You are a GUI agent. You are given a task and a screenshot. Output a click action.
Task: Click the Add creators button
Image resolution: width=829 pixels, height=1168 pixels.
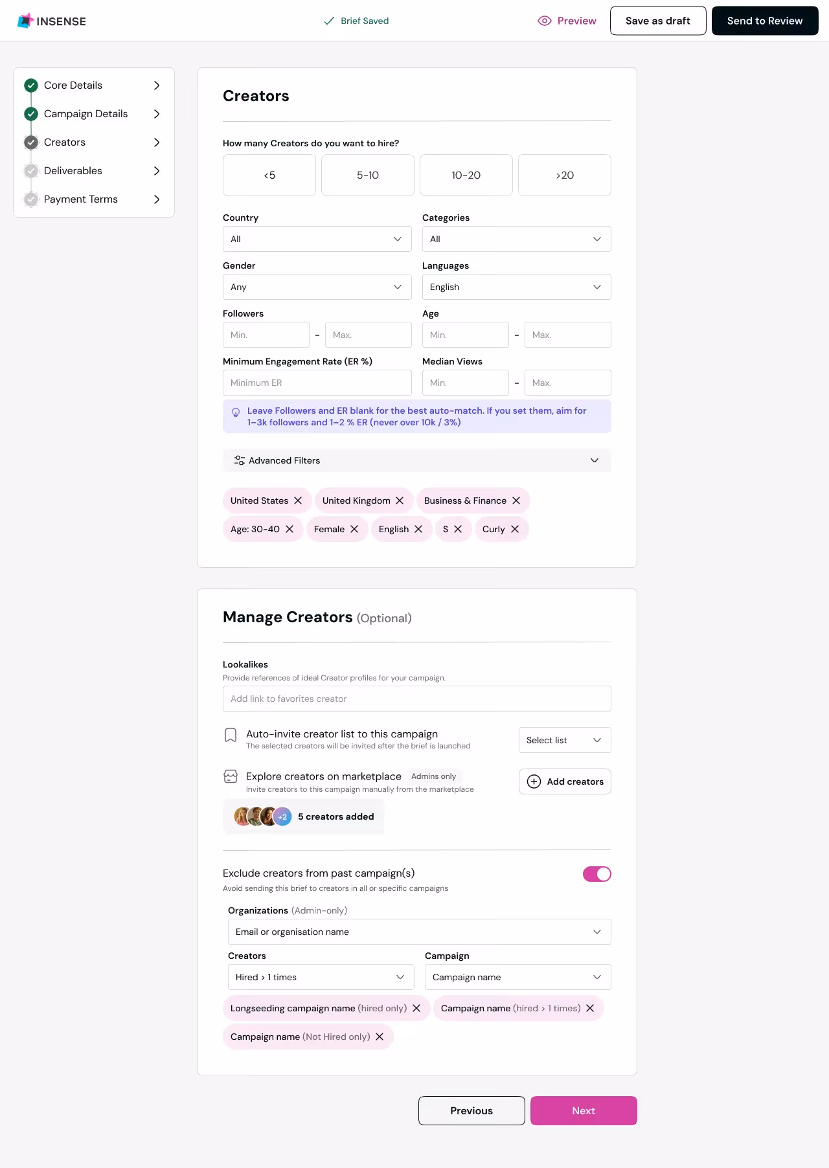click(x=565, y=781)
